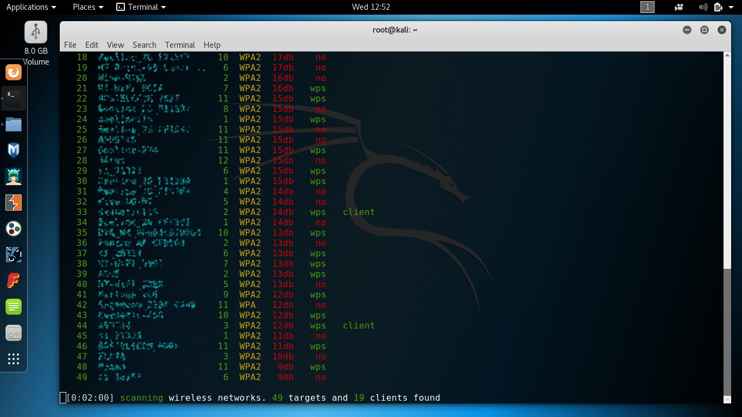742x417 pixels.
Task: Launch Burp Suite from the dock
Action: tap(14, 203)
